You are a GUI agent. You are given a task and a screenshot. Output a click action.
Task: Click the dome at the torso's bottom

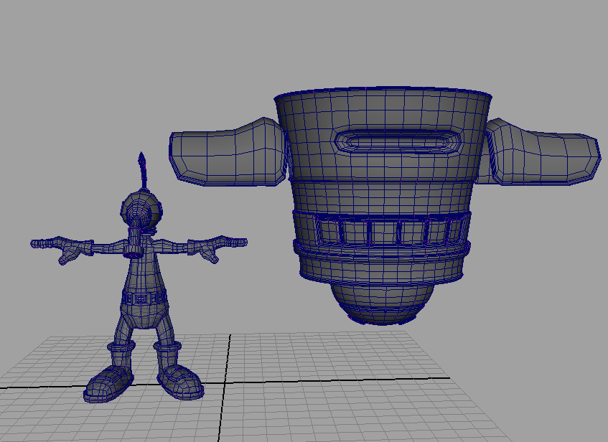[x=382, y=304]
